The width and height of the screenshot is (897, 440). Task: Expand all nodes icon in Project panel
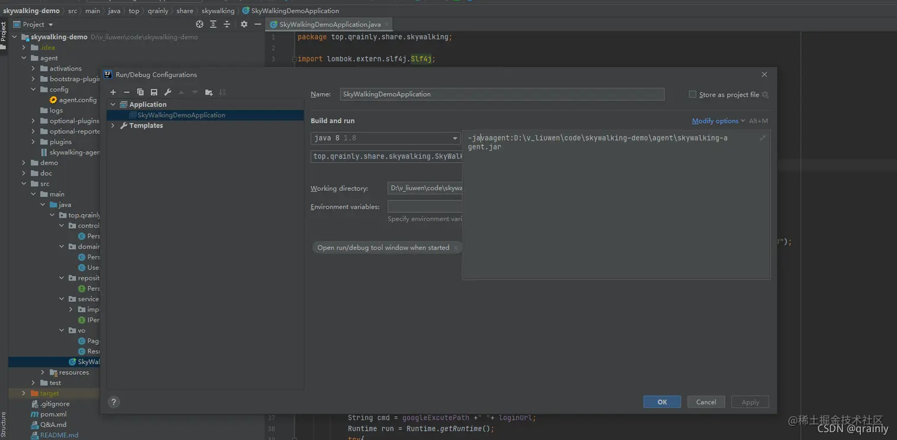[213, 24]
